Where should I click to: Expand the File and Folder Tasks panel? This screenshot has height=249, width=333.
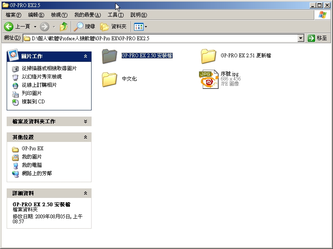(x=85, y=122)
